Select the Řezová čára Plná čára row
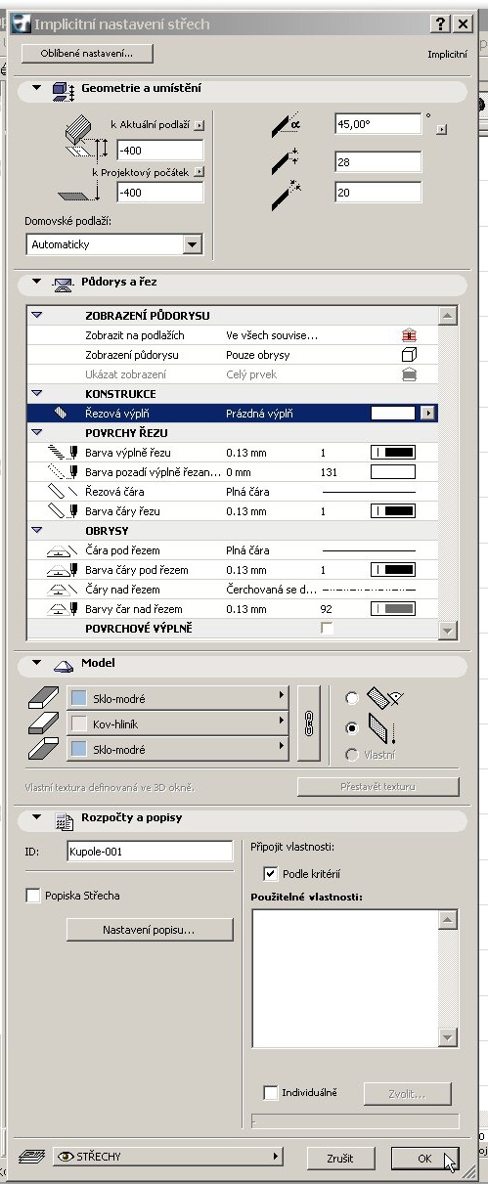Viewport: 488px width, 1184px height. click(231, 492)
